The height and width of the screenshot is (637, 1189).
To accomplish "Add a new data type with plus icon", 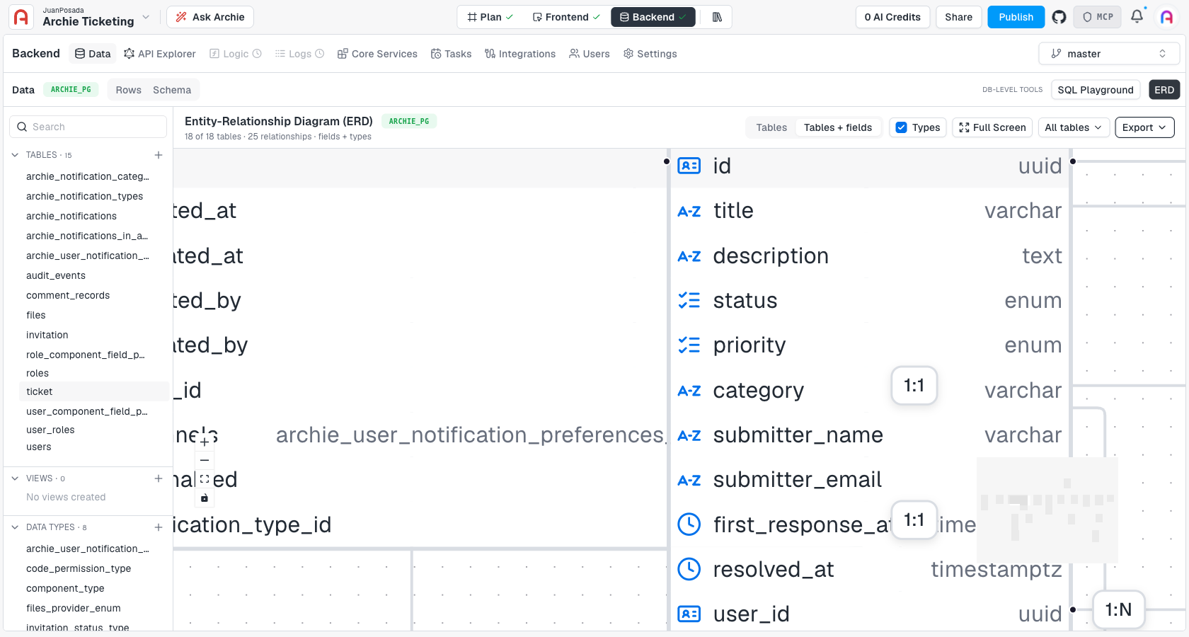I will pos(159,527).
